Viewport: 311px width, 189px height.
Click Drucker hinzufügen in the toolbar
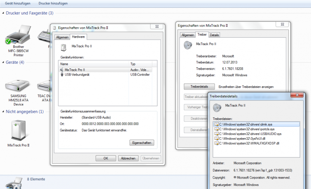(53, 3)
